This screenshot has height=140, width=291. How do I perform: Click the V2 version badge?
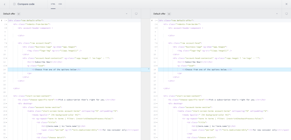[x=169, y=14]
